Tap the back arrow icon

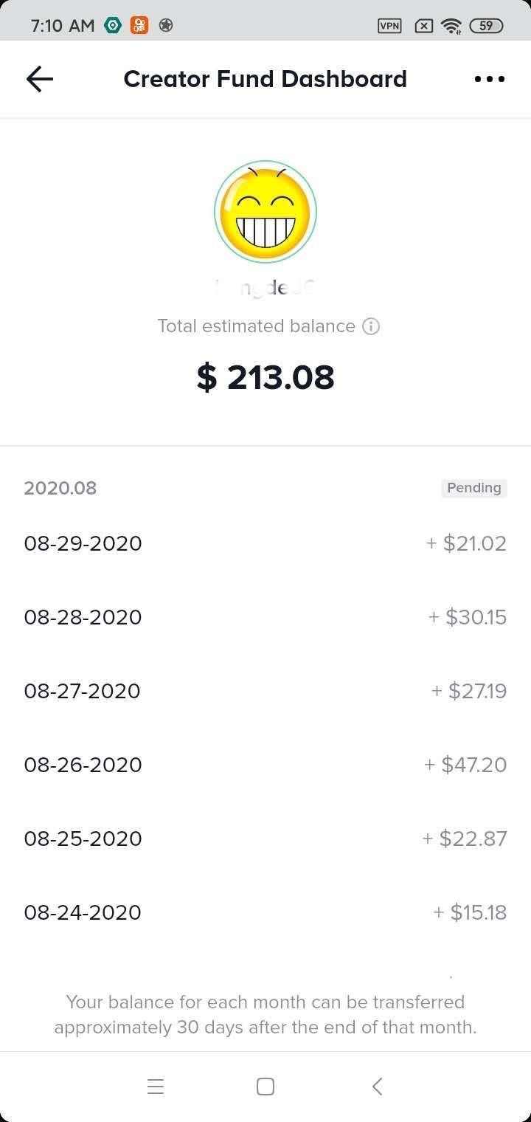40,79
